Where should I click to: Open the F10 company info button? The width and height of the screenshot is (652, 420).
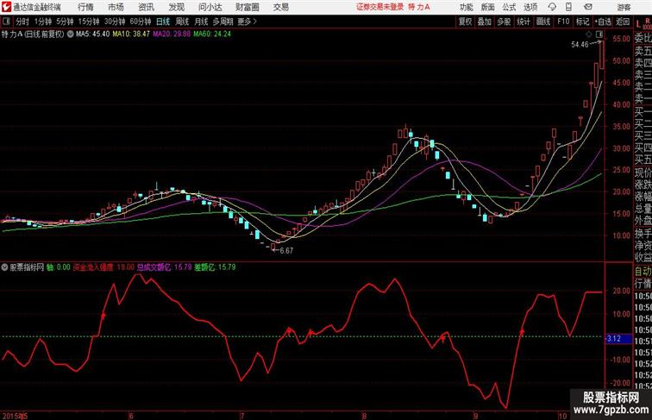(x=563, y=22)
